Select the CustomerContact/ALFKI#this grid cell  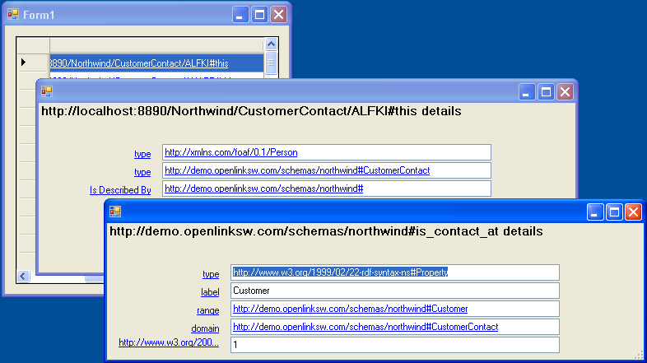click(156, 63)
